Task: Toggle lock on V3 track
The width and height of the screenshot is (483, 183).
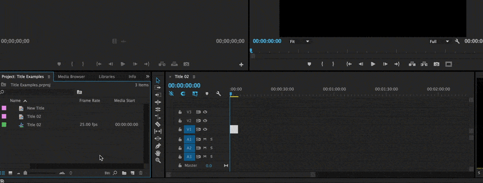Action: coord(180,112)
